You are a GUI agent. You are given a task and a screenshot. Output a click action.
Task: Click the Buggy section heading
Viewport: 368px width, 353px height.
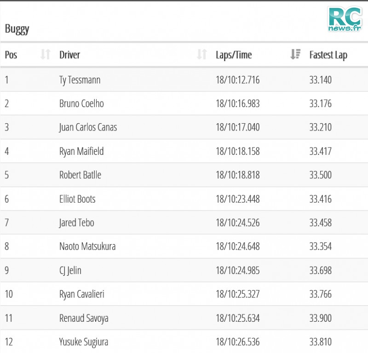coord(17,29)
